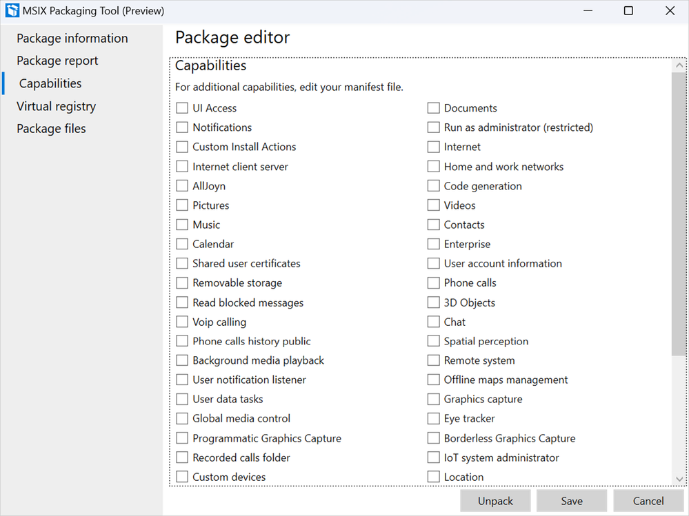
Task: Check Removable storage
Action: (x=182, y=282)
